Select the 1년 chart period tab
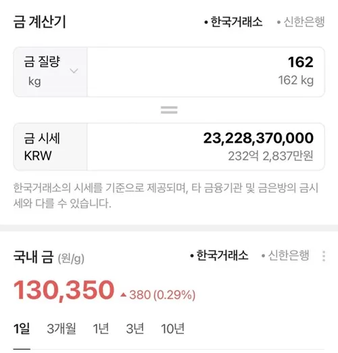 point(101,329)
